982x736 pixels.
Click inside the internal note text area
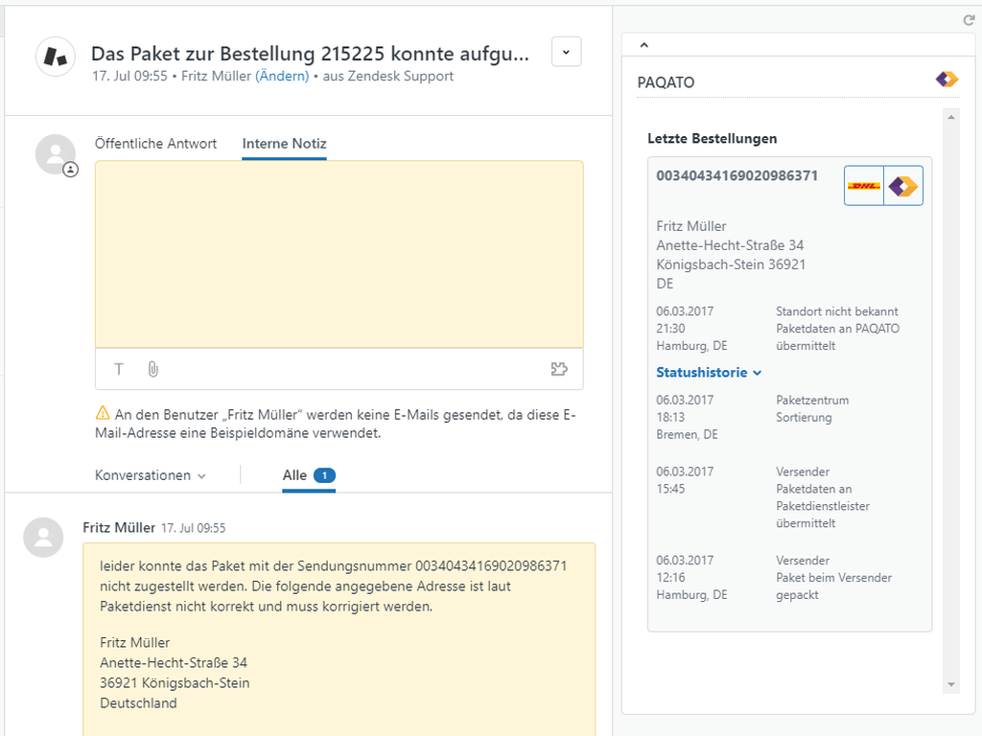339,254
